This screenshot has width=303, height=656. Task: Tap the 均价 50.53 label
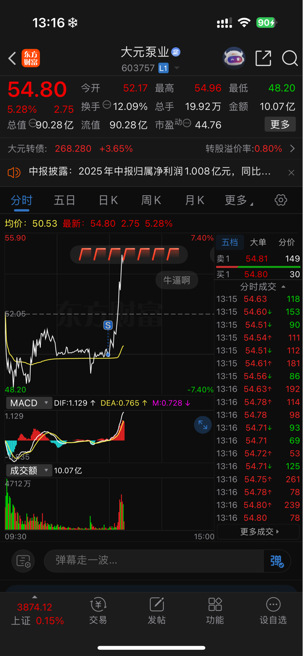point(31,223)
